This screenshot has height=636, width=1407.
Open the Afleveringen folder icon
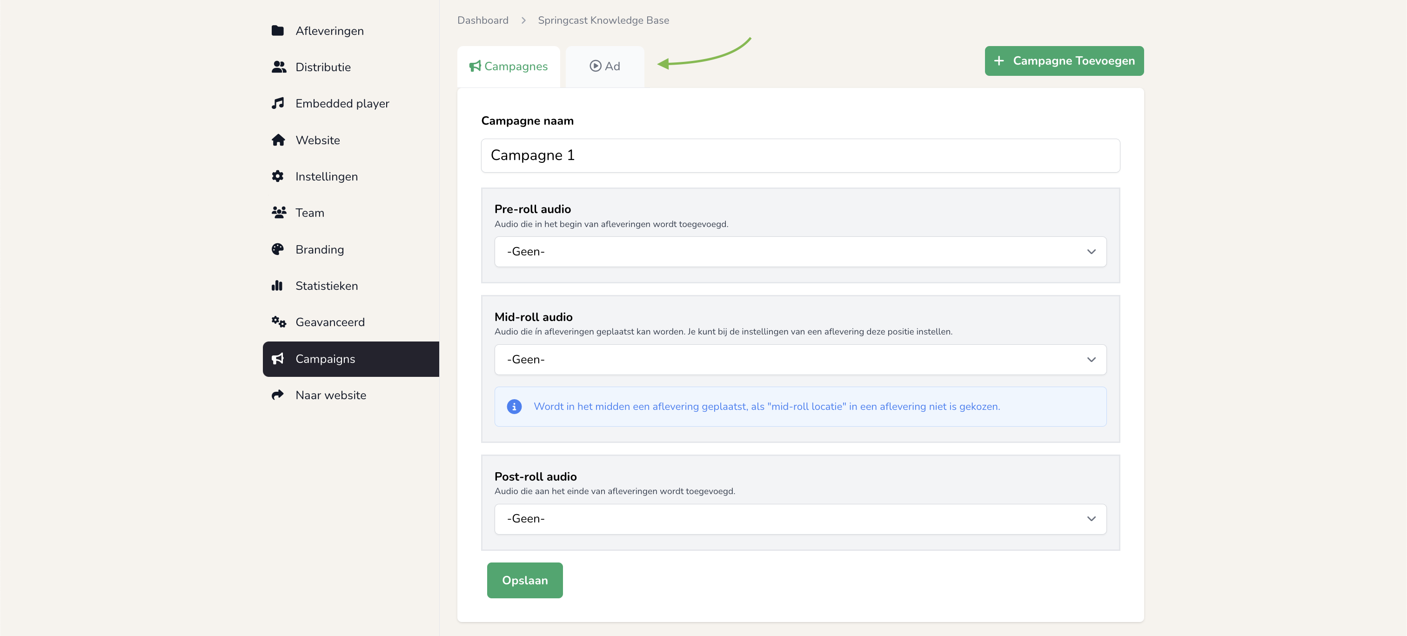click(x=277, y=31)
